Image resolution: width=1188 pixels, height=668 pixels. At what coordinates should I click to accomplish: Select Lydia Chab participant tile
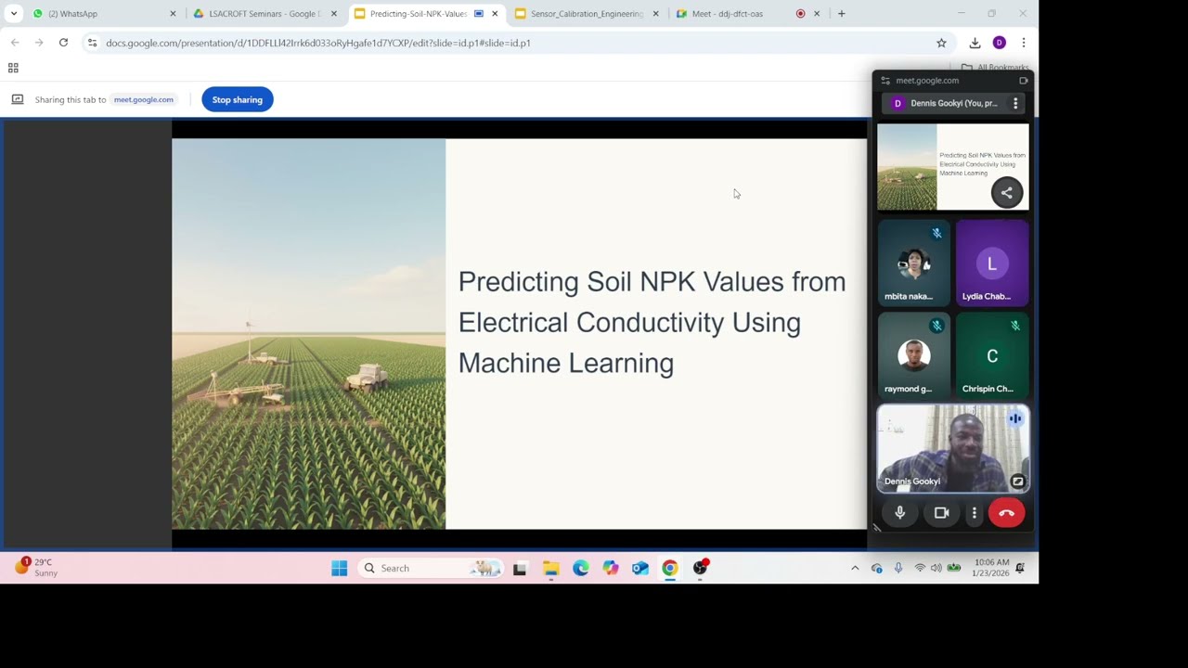992,263
